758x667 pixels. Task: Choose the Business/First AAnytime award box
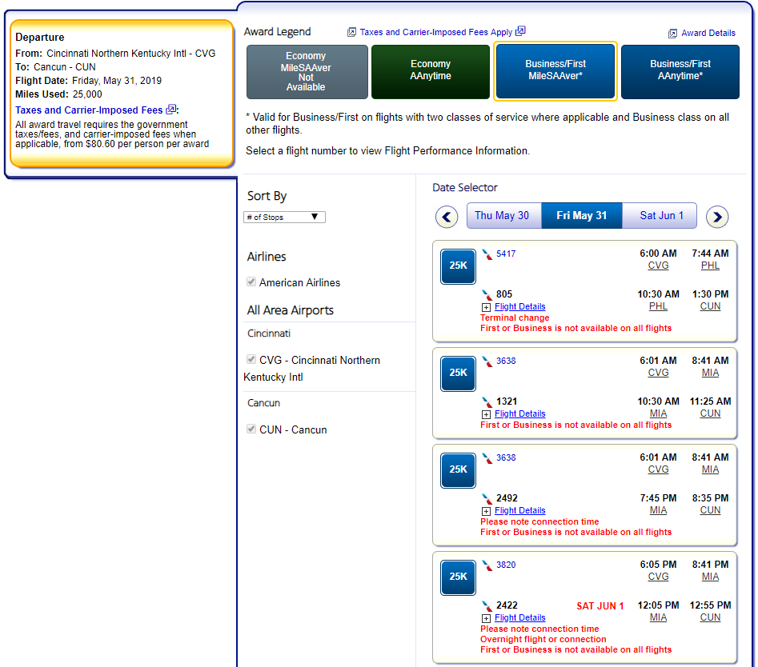click(680, 70)
